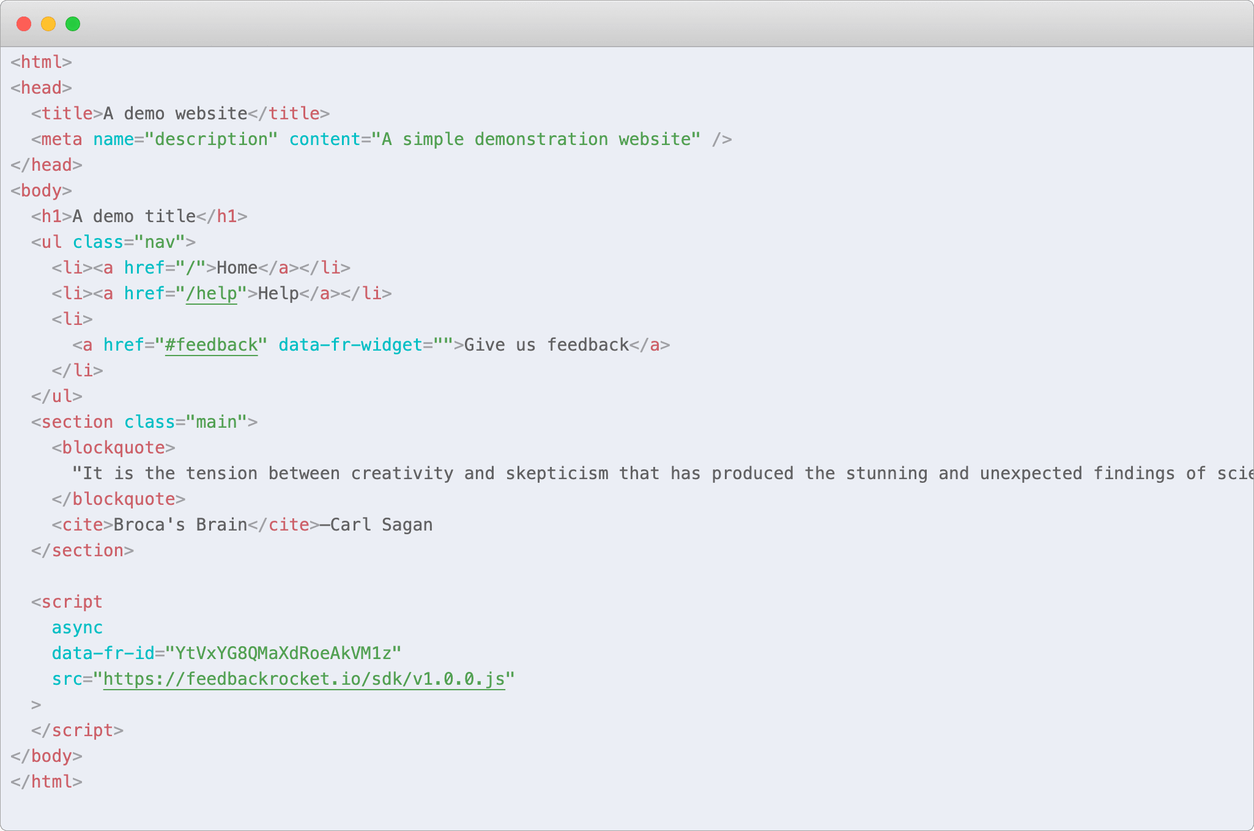This screenshot has width=1254, height=831.
Task: Click the Home link text
Action: [x=237, y=268]
